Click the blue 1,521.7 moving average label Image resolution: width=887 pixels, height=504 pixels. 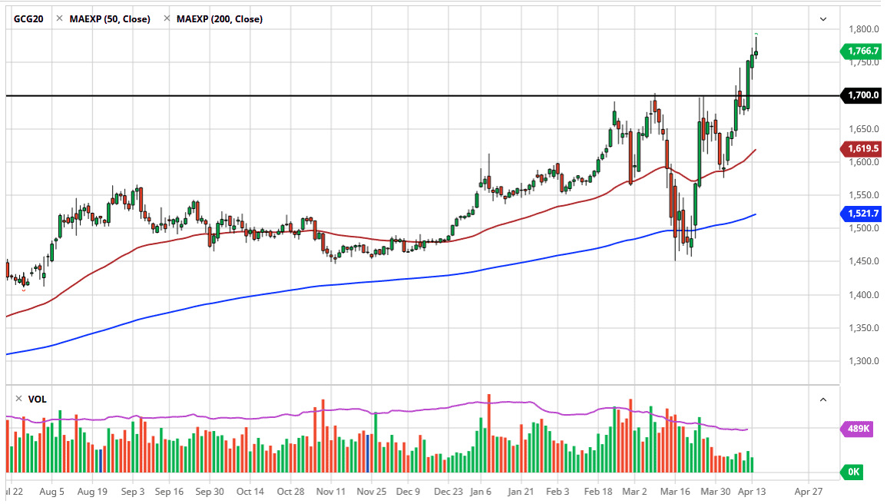864,214
